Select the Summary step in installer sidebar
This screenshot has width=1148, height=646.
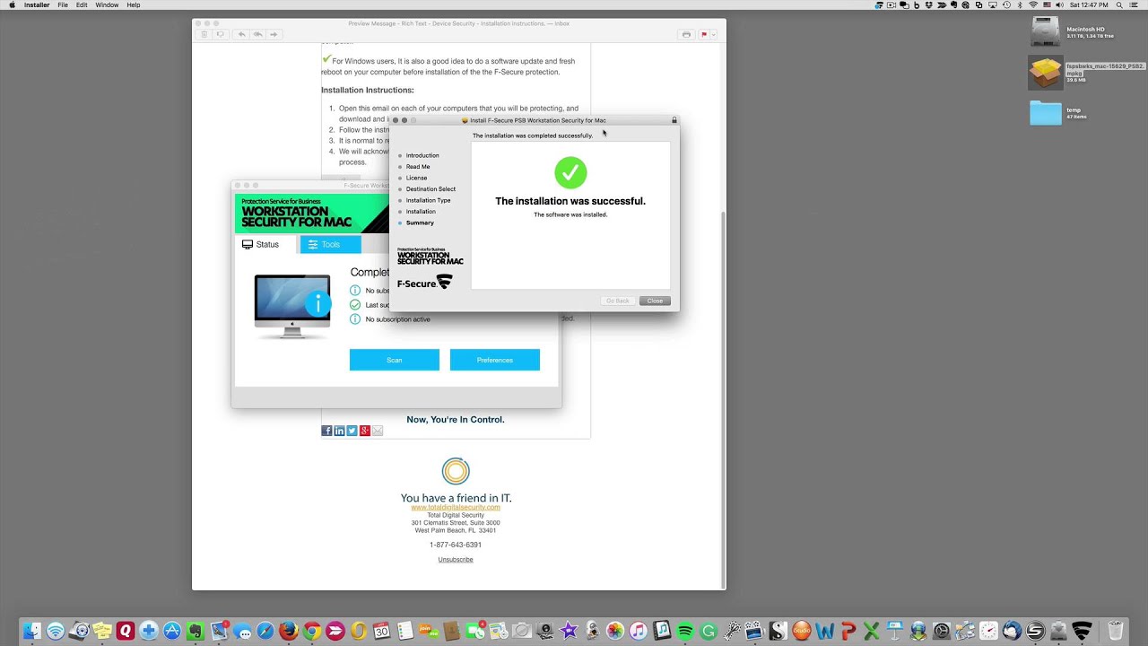tap(420, 223)
